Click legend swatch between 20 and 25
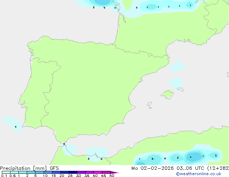Image resolution: width=229 pixels, height=177 pixels. tap(65, 172)
